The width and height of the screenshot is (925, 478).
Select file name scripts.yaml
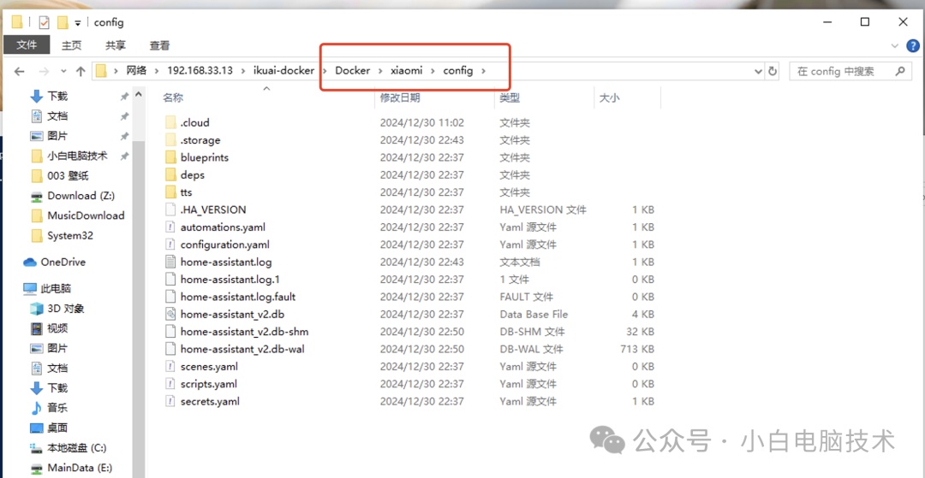(209, 384)
